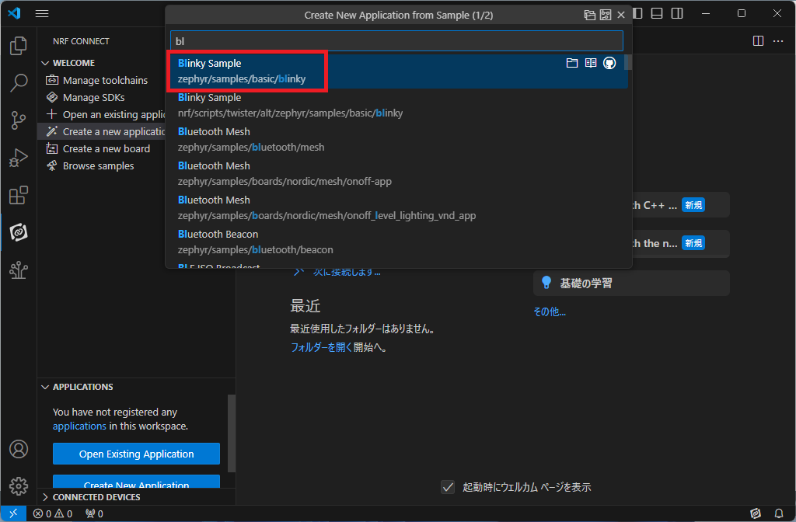Image resolution: width=796 pixels, height=522 pixels.
Task: Click the applications link in sidebar
Action: point(79,426)
